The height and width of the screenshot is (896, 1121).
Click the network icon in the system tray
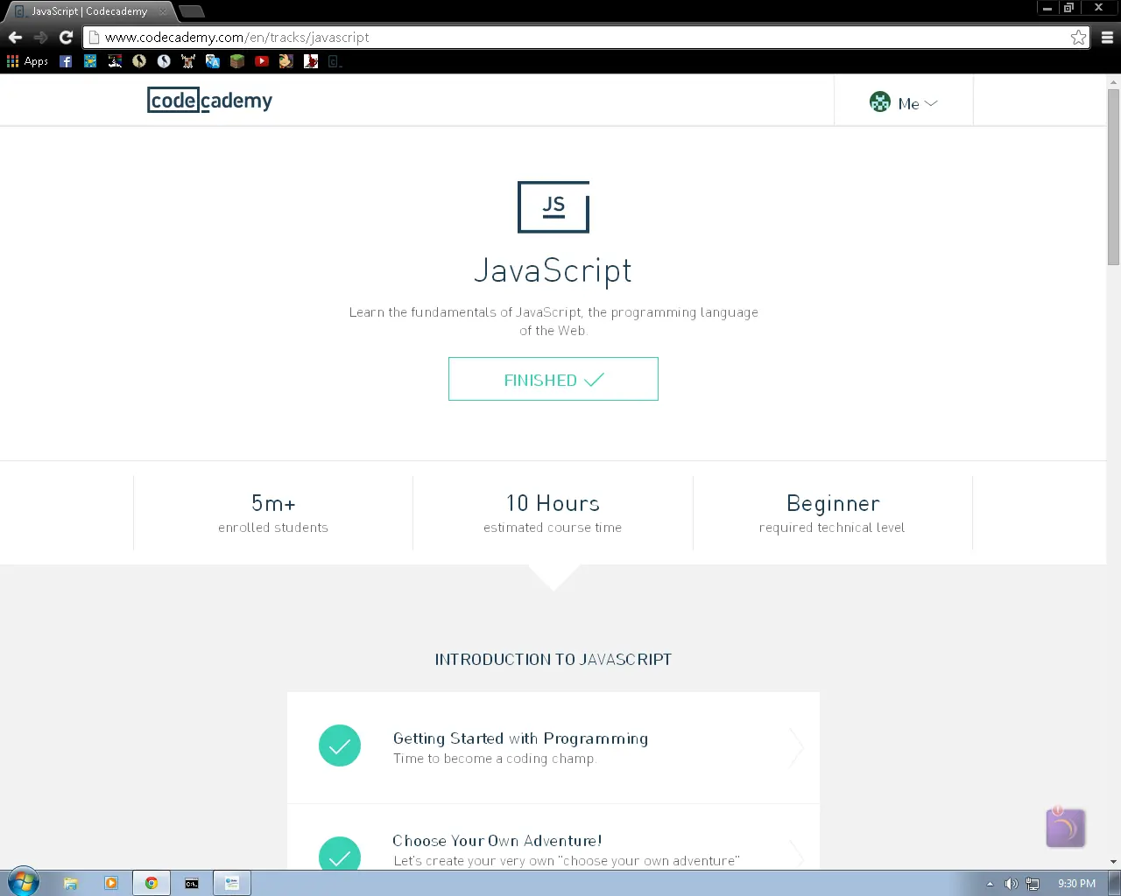tap(1033, 884)
